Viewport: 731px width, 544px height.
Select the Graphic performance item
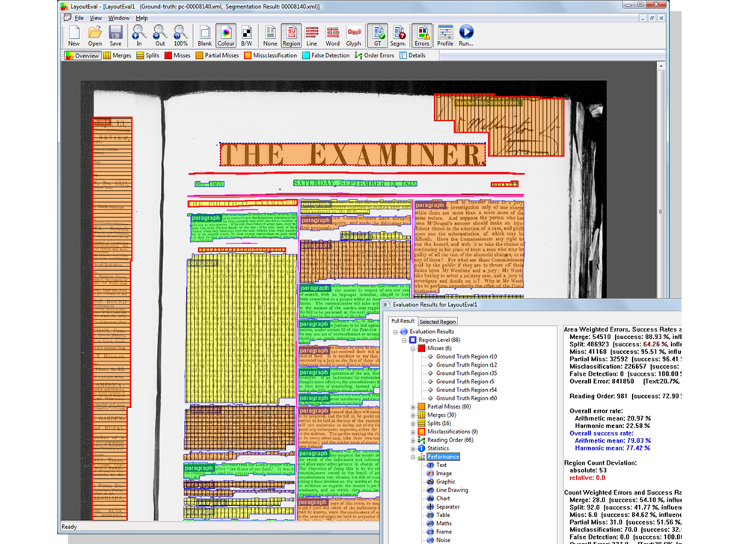point(446,482)
